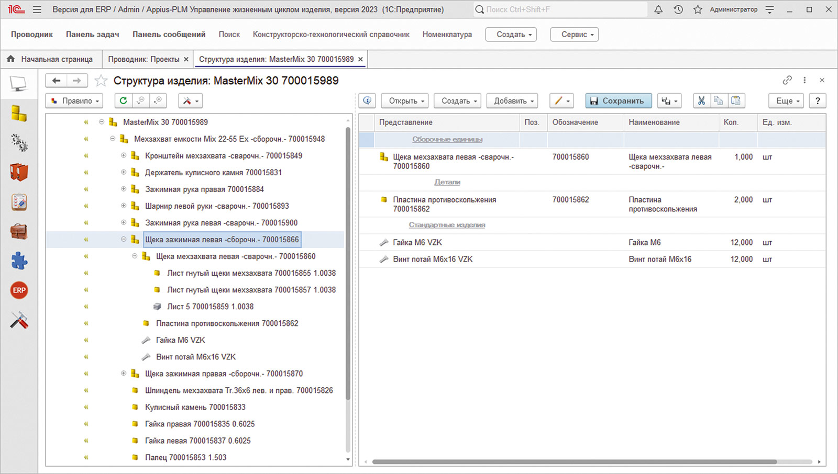Open puzzle piece sidebar section
The height and width of the screenshot is (474, 838).
point(19,261)
